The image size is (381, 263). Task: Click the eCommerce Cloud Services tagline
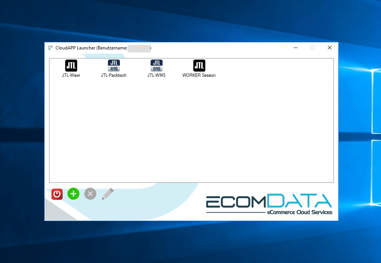pos(299,212)
